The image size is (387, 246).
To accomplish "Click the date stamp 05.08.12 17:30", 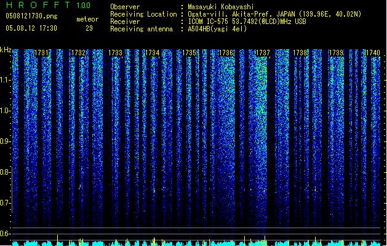I will click(x=31, y=28).
